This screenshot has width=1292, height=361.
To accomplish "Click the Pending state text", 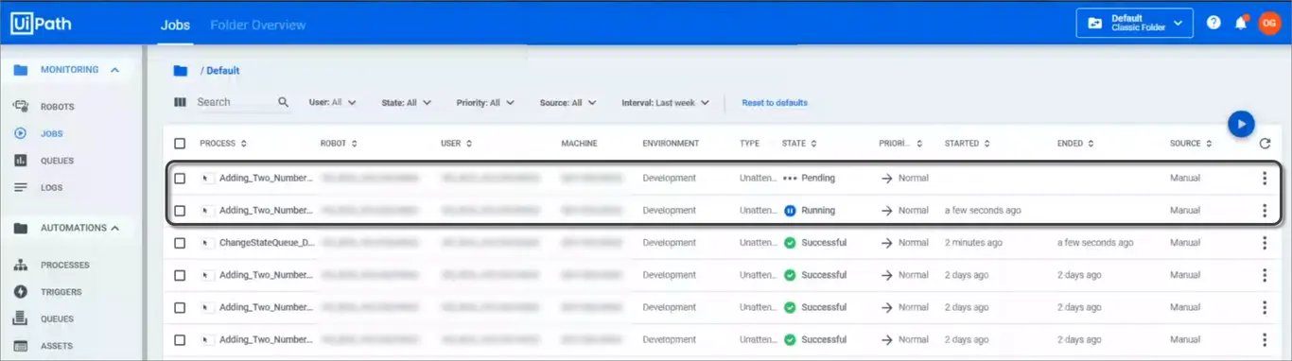I will tap(818, 178).
